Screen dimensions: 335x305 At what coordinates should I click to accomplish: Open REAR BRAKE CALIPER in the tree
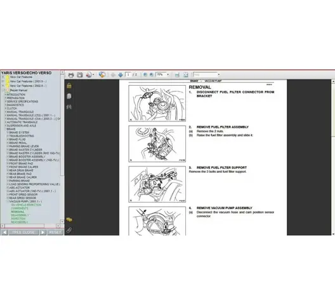click(23, 177)
